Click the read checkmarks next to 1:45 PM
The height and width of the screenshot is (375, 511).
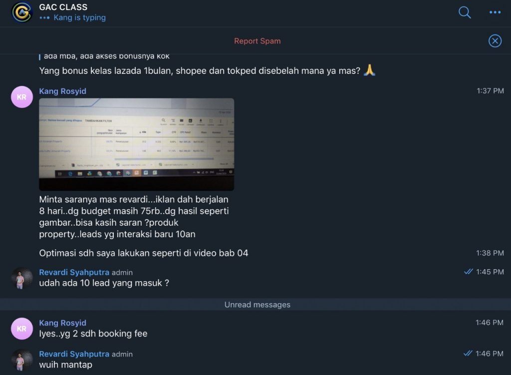coord(468,272)
